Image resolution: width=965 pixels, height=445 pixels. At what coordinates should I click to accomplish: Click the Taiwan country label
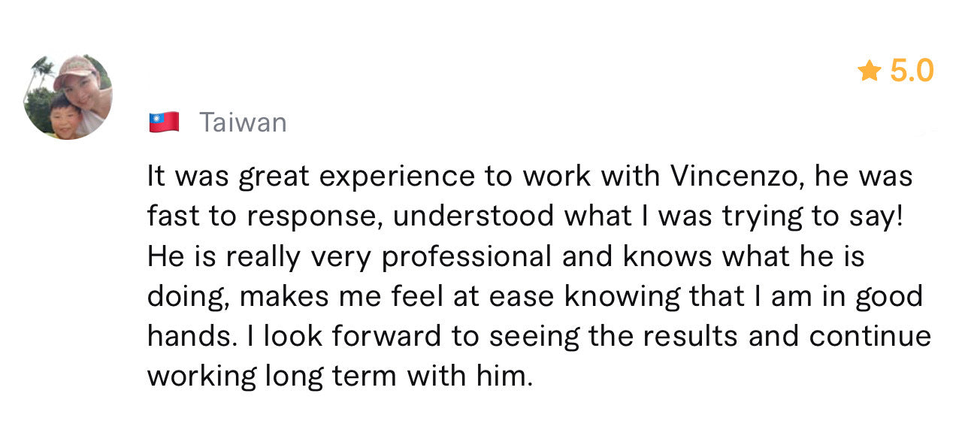pyautogui.click(x=243, y=122)
